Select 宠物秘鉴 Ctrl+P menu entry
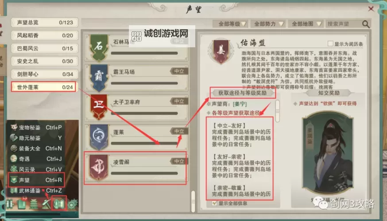The image size is (387, 221). [36, 127]
